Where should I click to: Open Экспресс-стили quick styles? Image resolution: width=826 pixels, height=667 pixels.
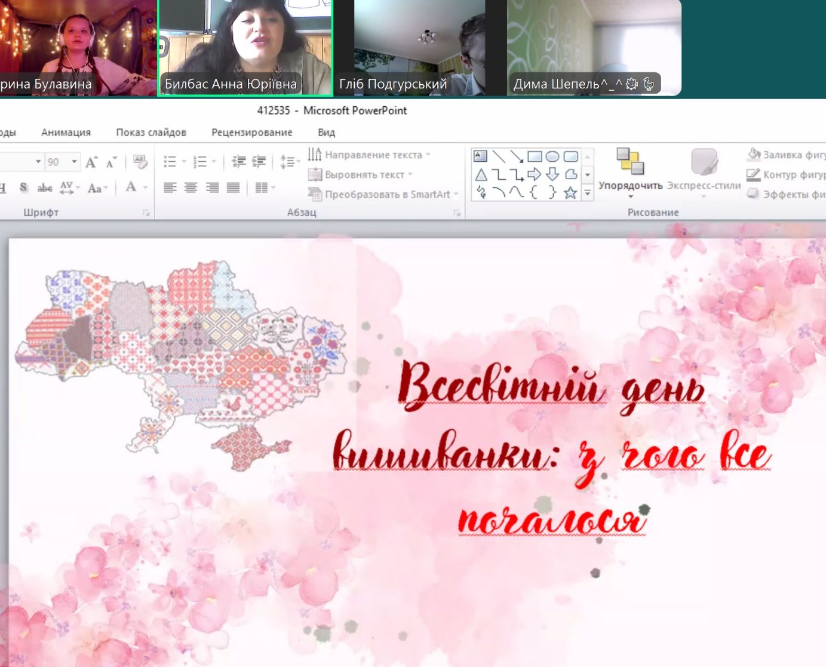[704, 173]
